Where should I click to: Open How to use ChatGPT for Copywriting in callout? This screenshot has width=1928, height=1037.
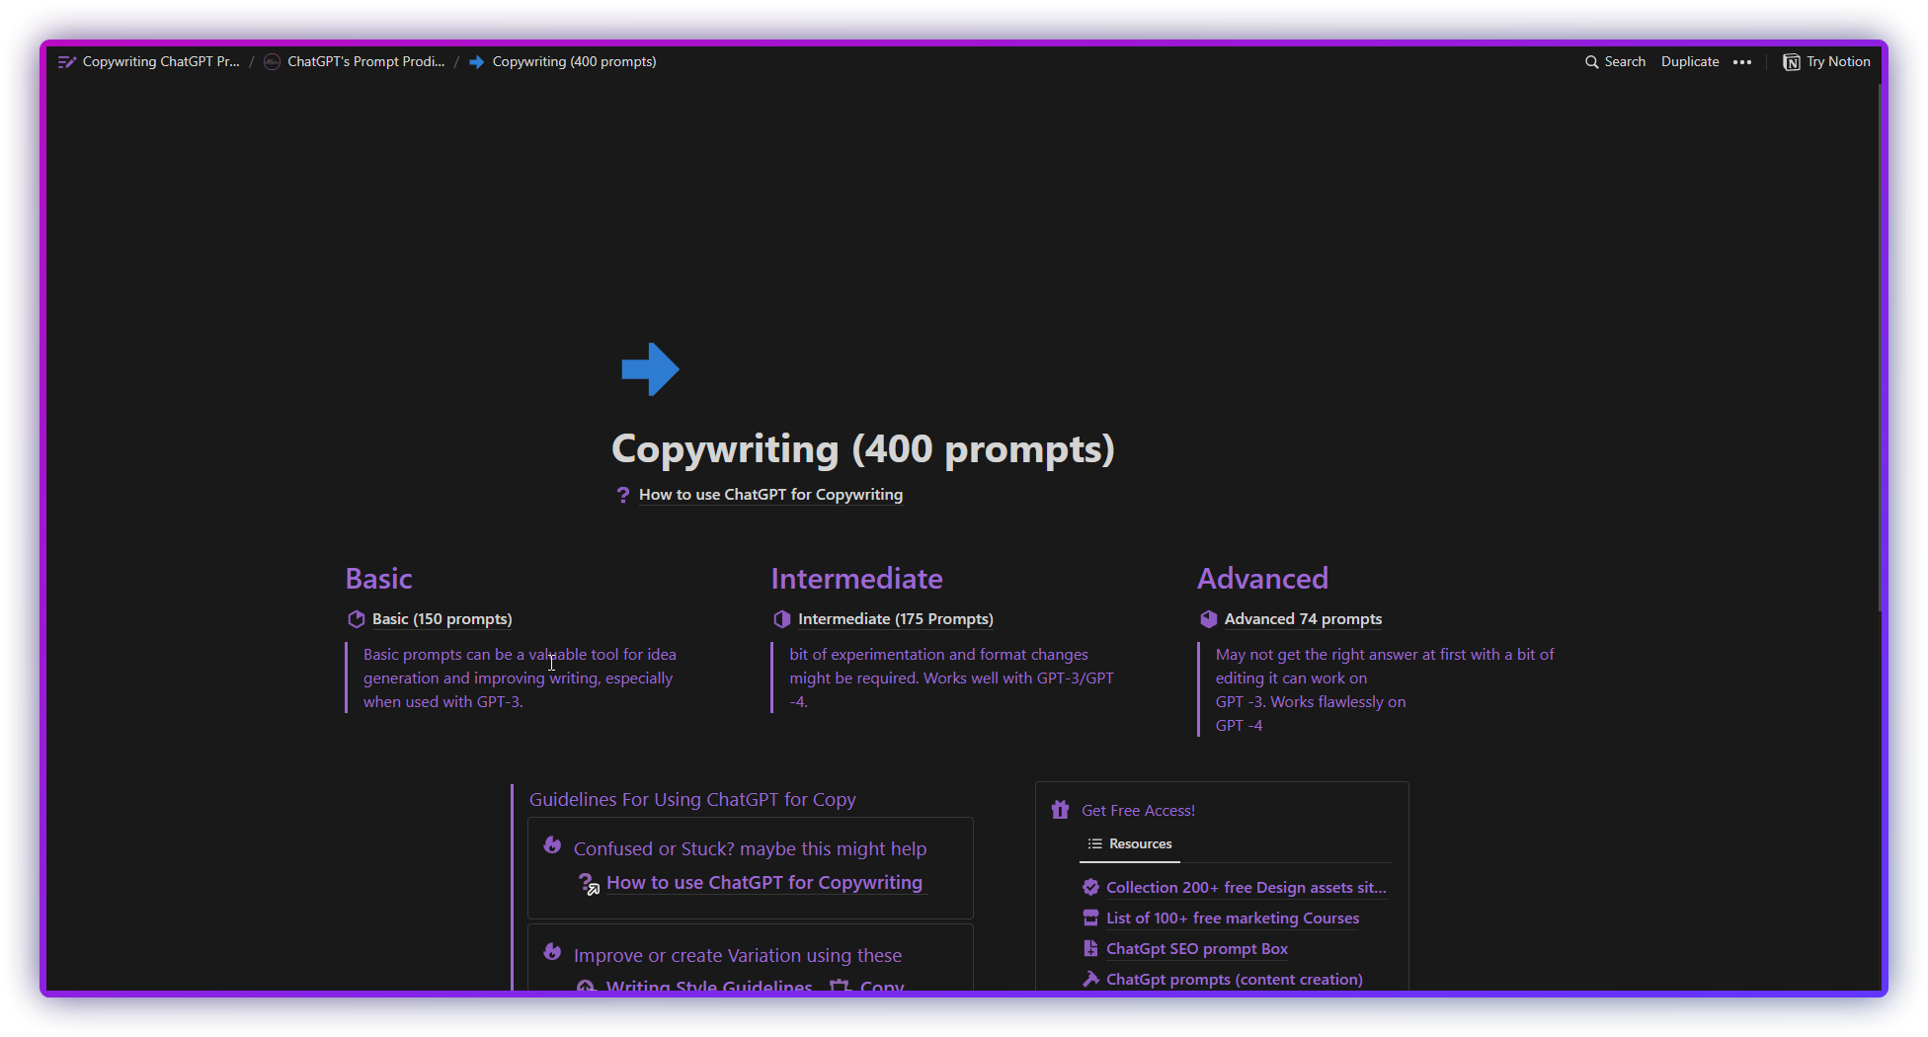(x=764, y=883)
